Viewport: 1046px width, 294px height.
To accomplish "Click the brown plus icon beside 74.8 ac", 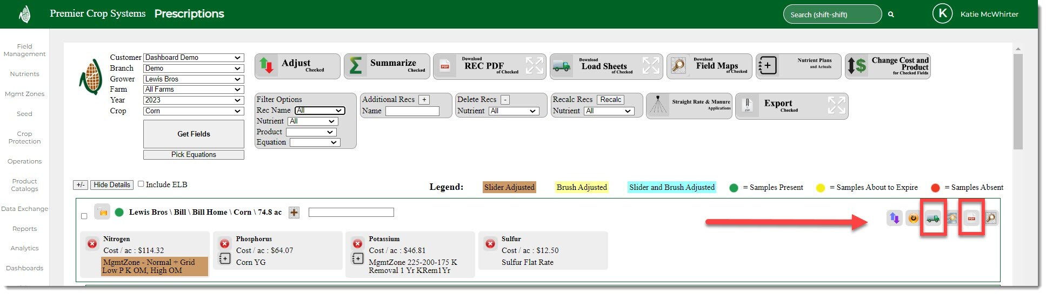I will point(294,213).
